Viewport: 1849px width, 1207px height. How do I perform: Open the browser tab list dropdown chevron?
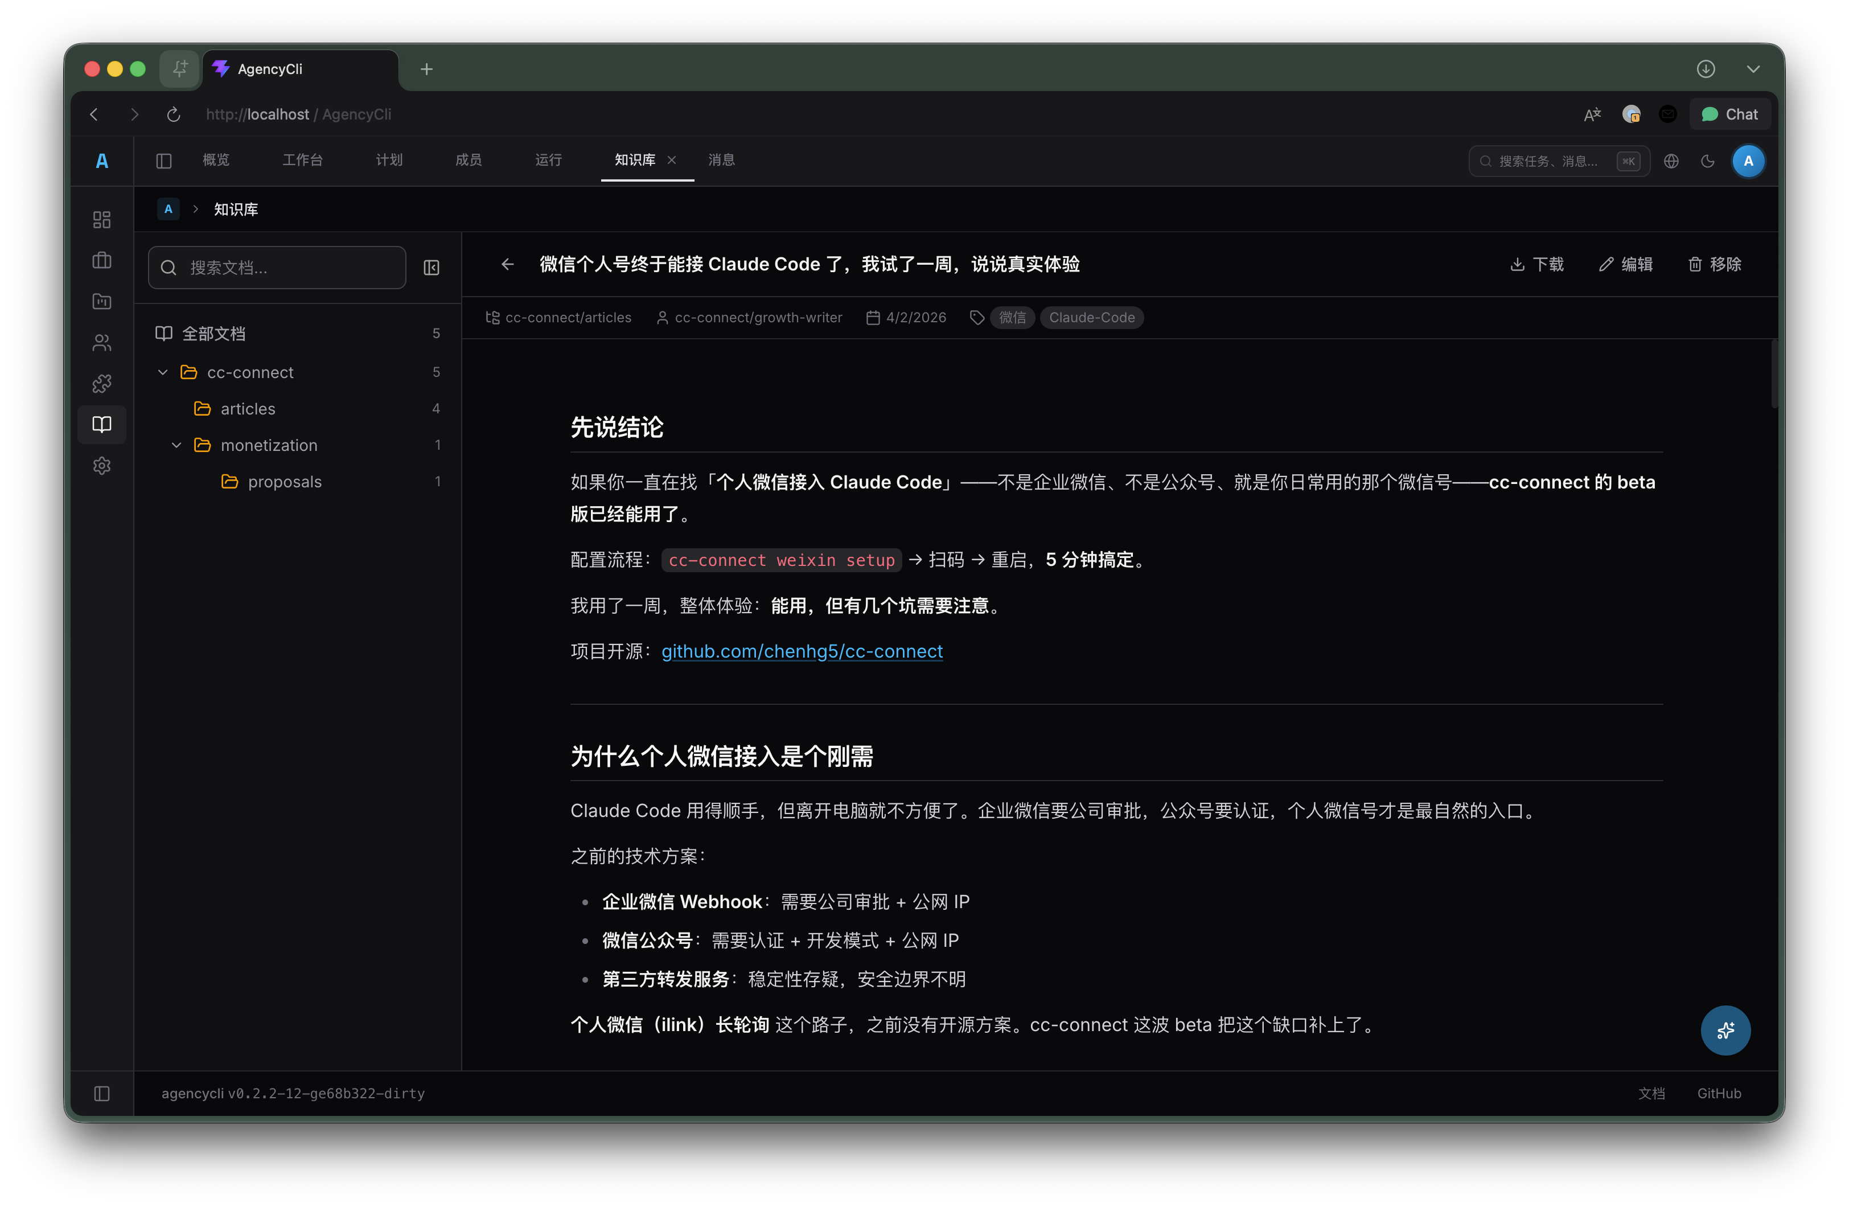click(1753, 69)
